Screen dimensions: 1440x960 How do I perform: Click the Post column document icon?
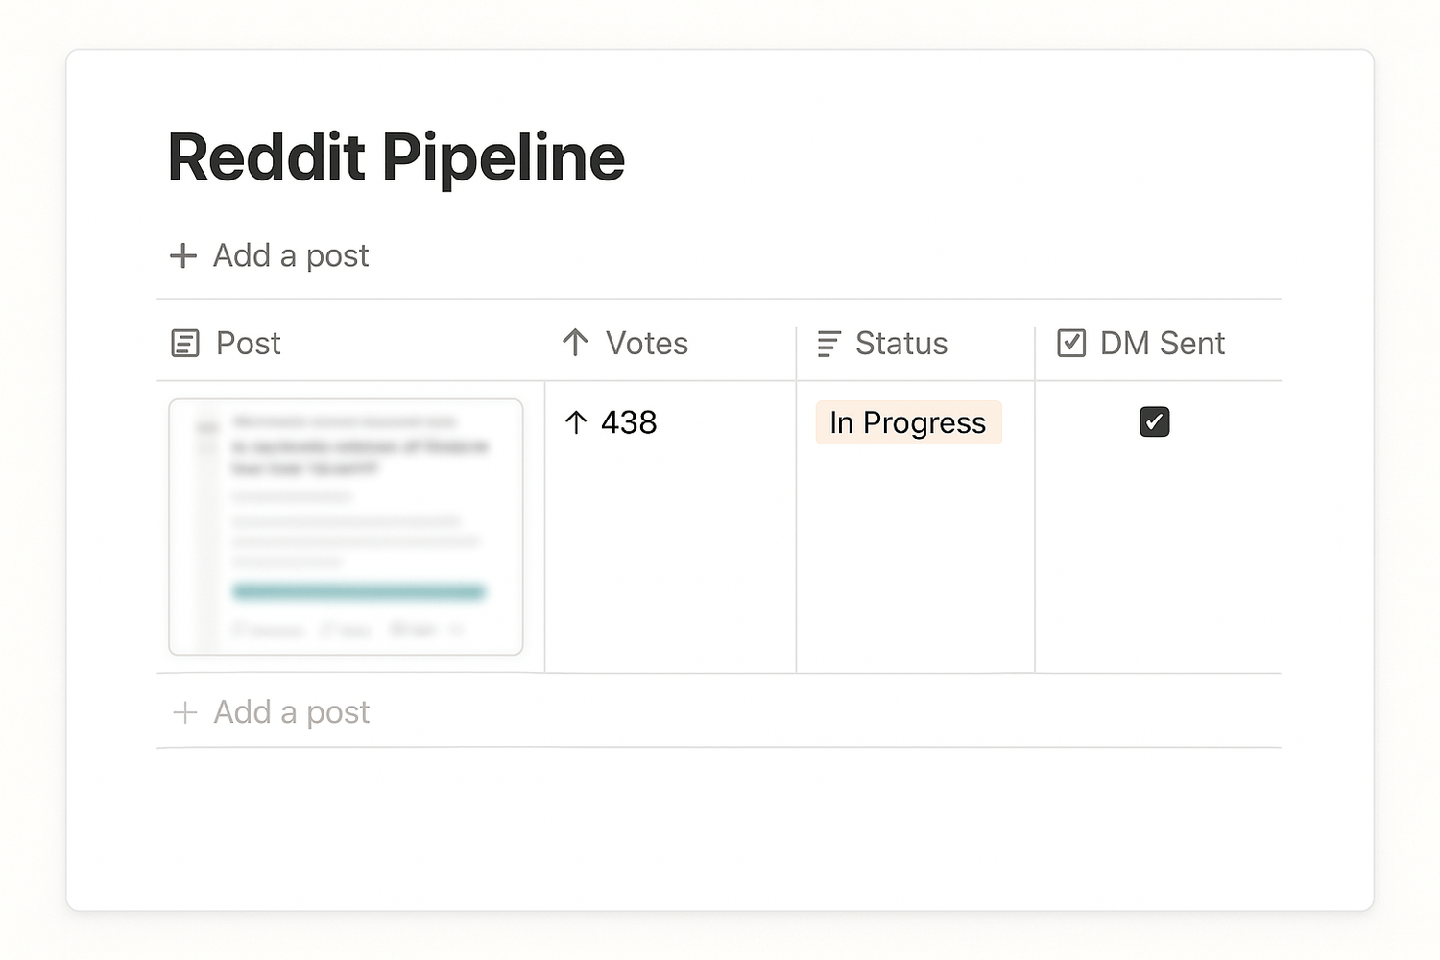pyautogui.click(x=185, y=343)
